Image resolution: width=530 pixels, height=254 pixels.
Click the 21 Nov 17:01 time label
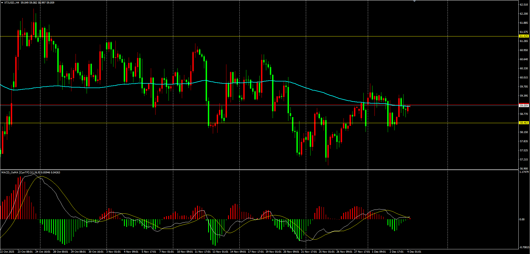tap(309, 252)
